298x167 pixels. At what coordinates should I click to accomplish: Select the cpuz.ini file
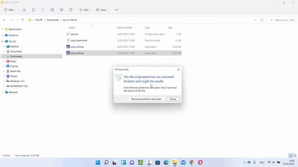point(124,34)
